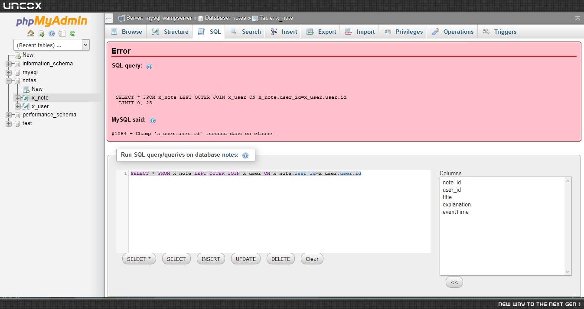This screenshot has height=309, width=584.
Task: Click inside the SQL query editor
Action: coord(279,211)
